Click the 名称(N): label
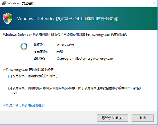This screenshot has width=158, height=125. coord(39,44)
